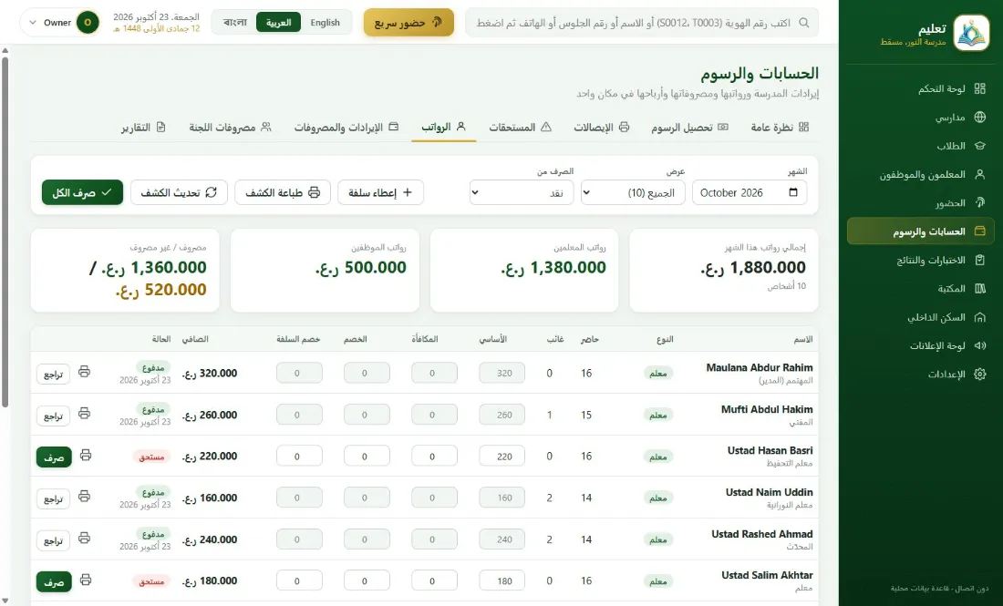
Task: Select the الرواتب salaries tab
Action: (x=443, y=128)
